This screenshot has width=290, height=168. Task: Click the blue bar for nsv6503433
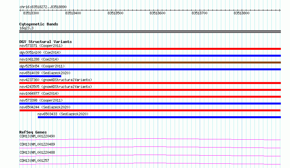pos(159,117)
